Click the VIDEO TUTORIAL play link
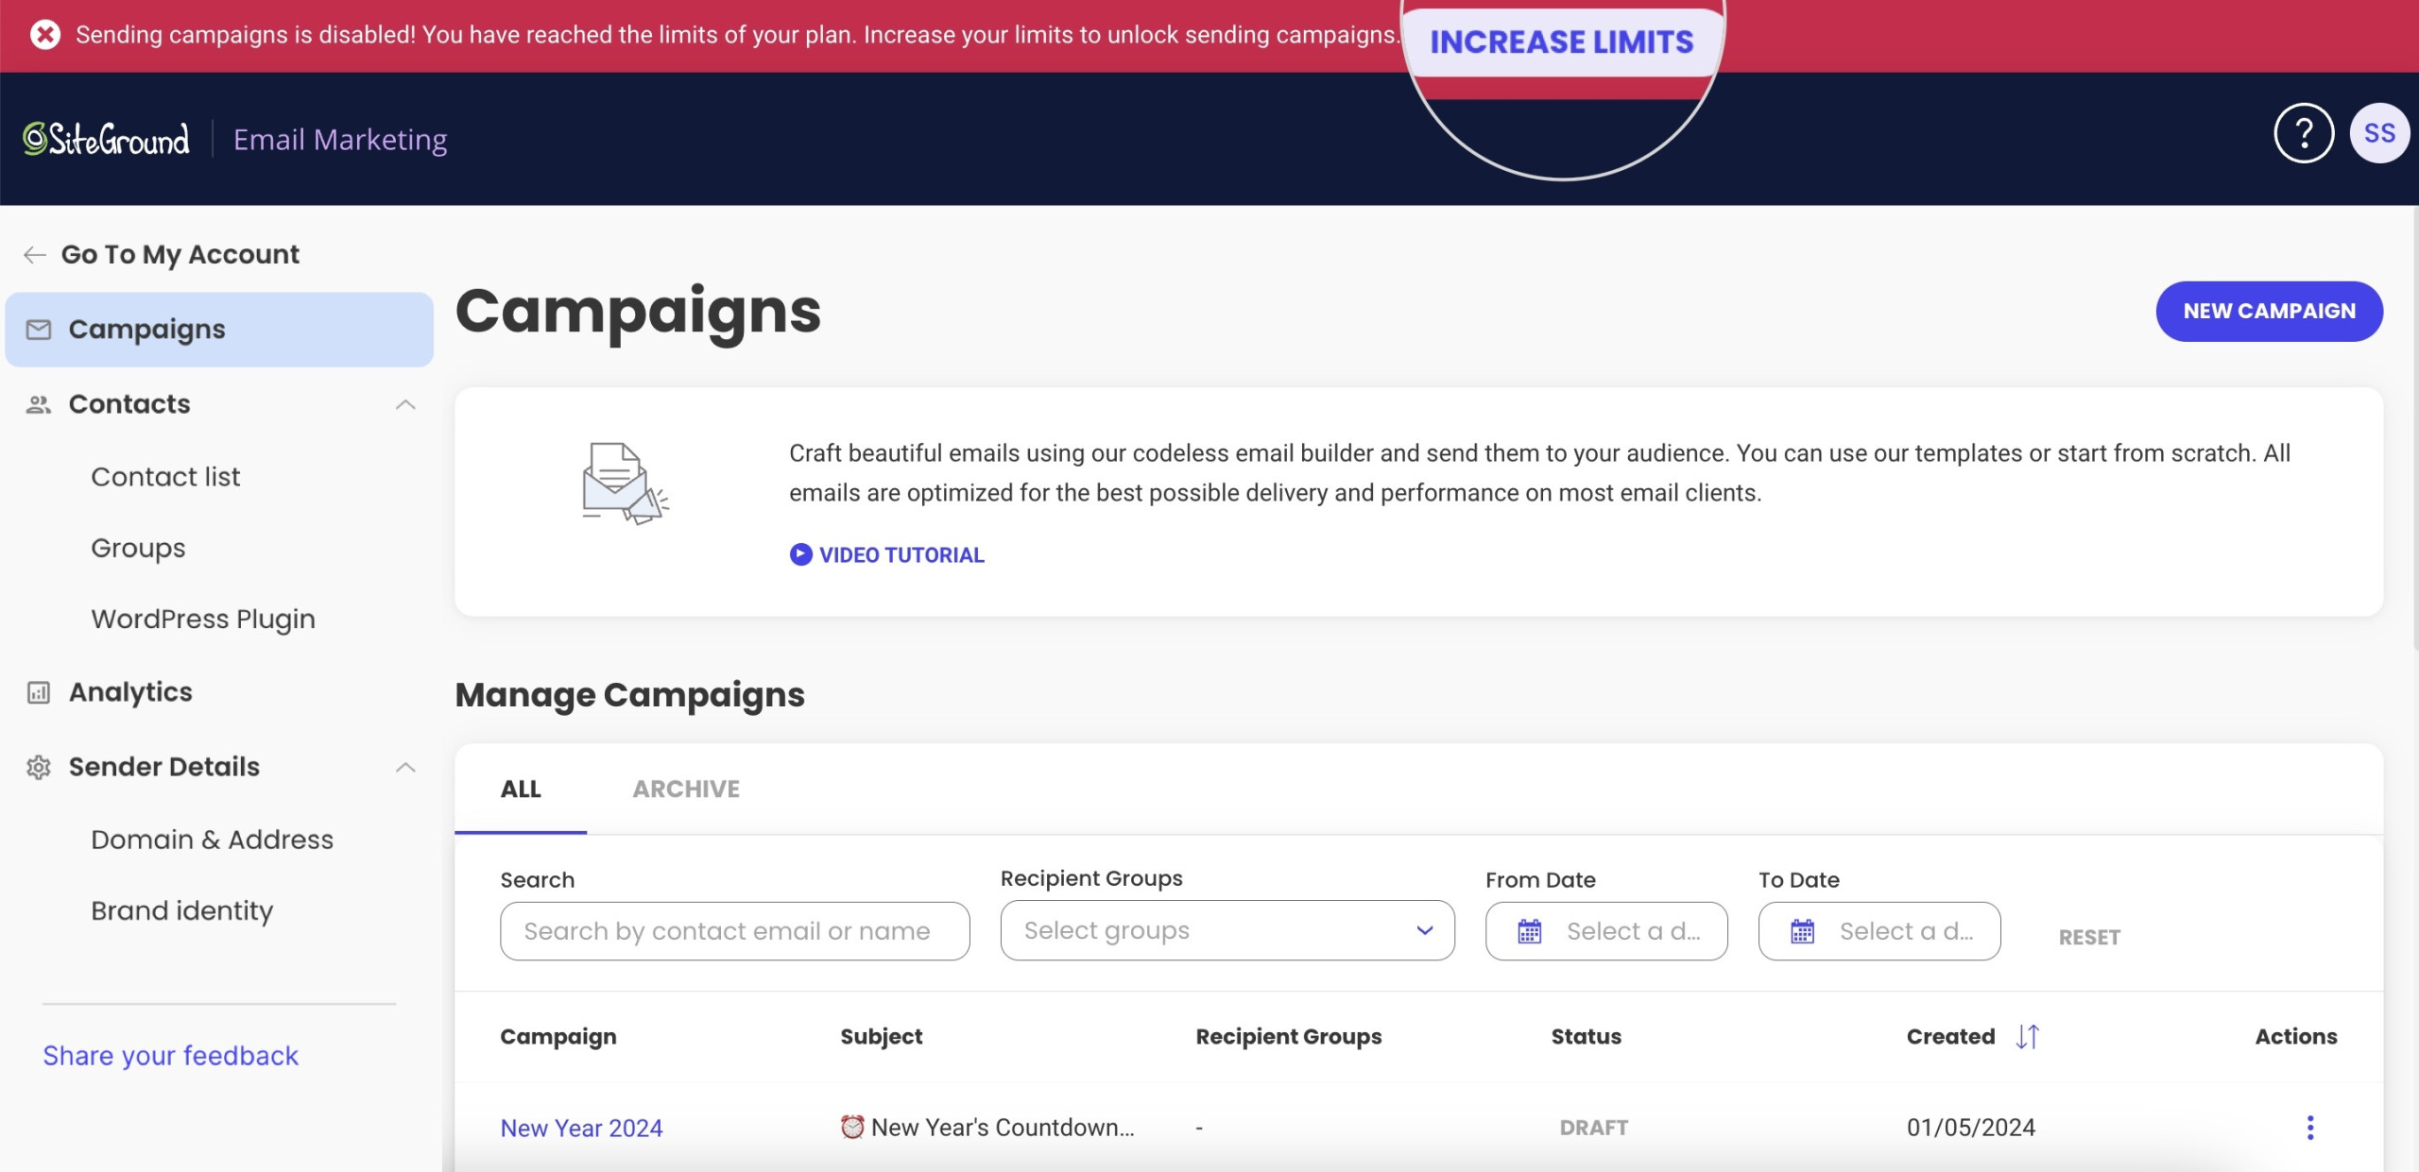2419x1172 pixels. click(887, 552)
